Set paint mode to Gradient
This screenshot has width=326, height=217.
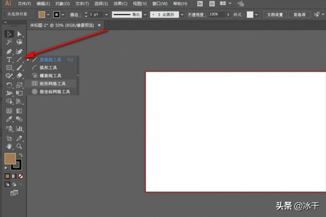pos(14,176)
